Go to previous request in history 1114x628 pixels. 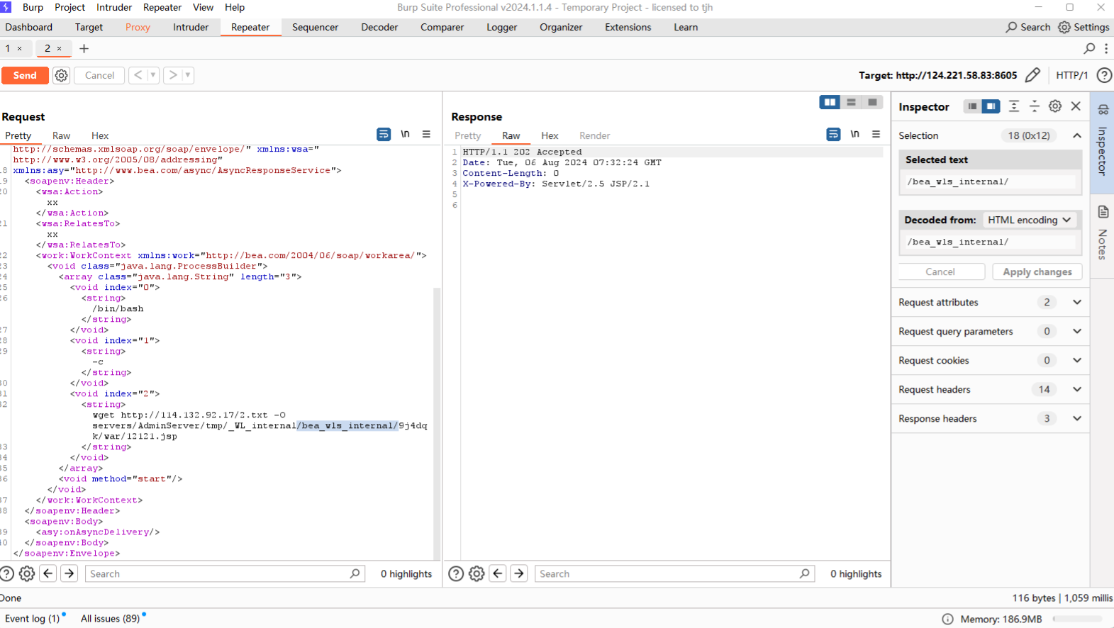tap(138, 75)
